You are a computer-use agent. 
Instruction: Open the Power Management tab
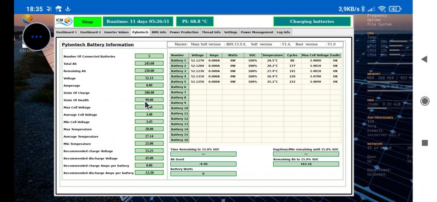[257, 32]
